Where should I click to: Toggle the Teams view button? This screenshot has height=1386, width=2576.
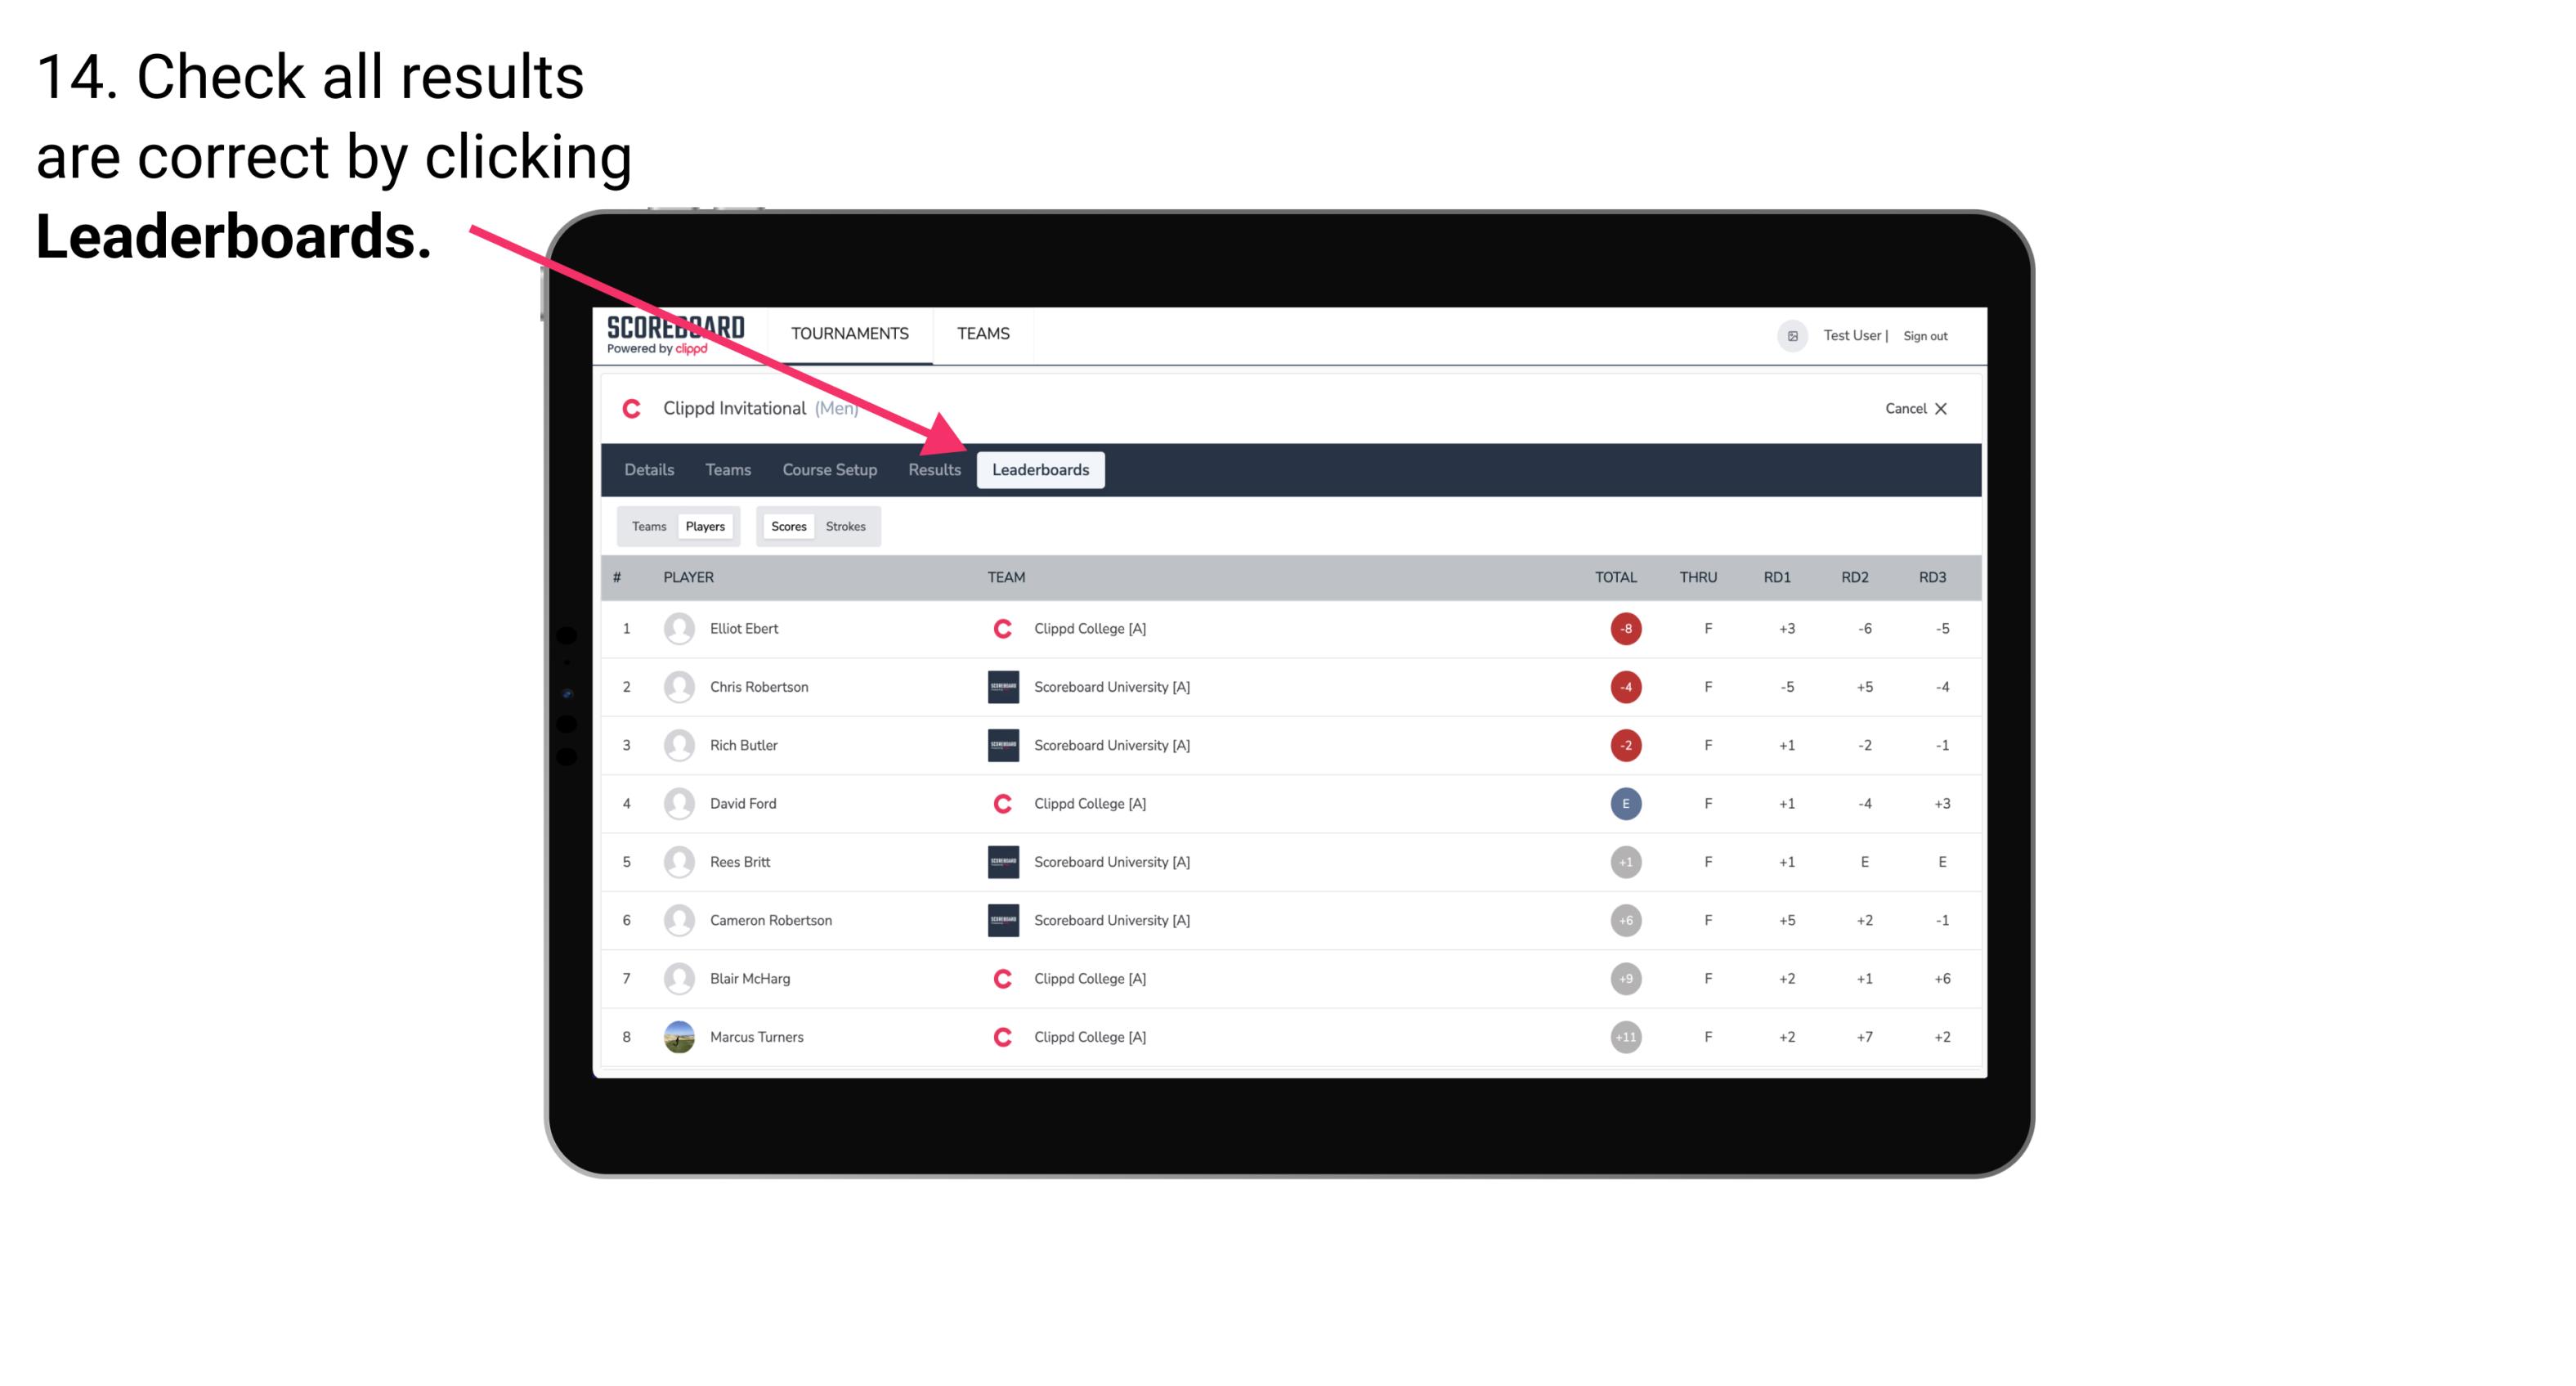pyautogui.click(x=648, y=526)
